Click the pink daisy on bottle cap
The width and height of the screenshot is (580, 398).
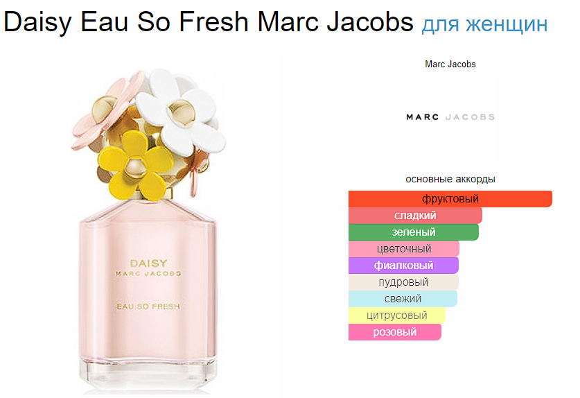[107, 108]
